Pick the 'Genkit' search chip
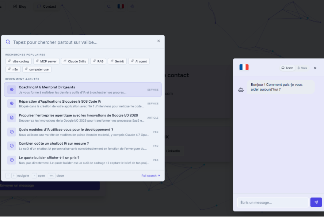 click(x=117, y=61)
